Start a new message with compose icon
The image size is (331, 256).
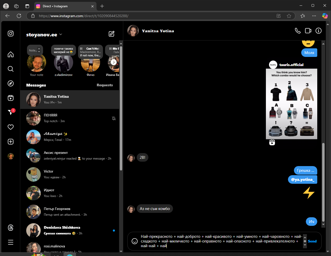112,34
